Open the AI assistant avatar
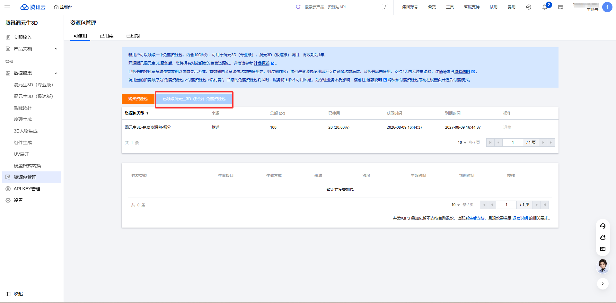The width and height of the screenshot is (616, 303). [603, 266]
